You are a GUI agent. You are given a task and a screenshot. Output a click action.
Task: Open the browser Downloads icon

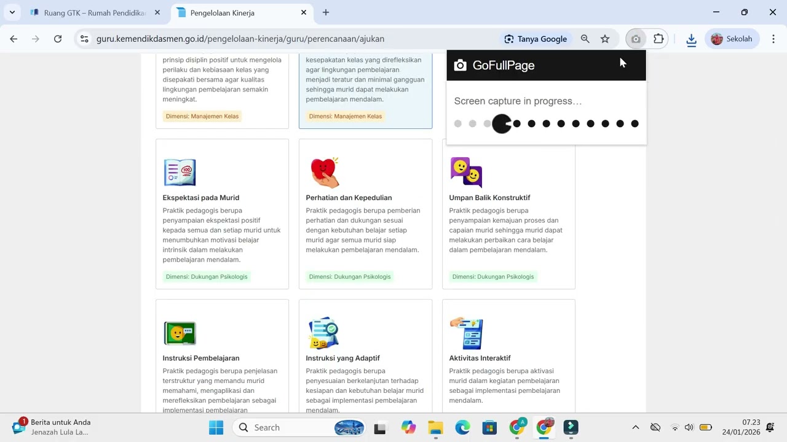point(691,39)
